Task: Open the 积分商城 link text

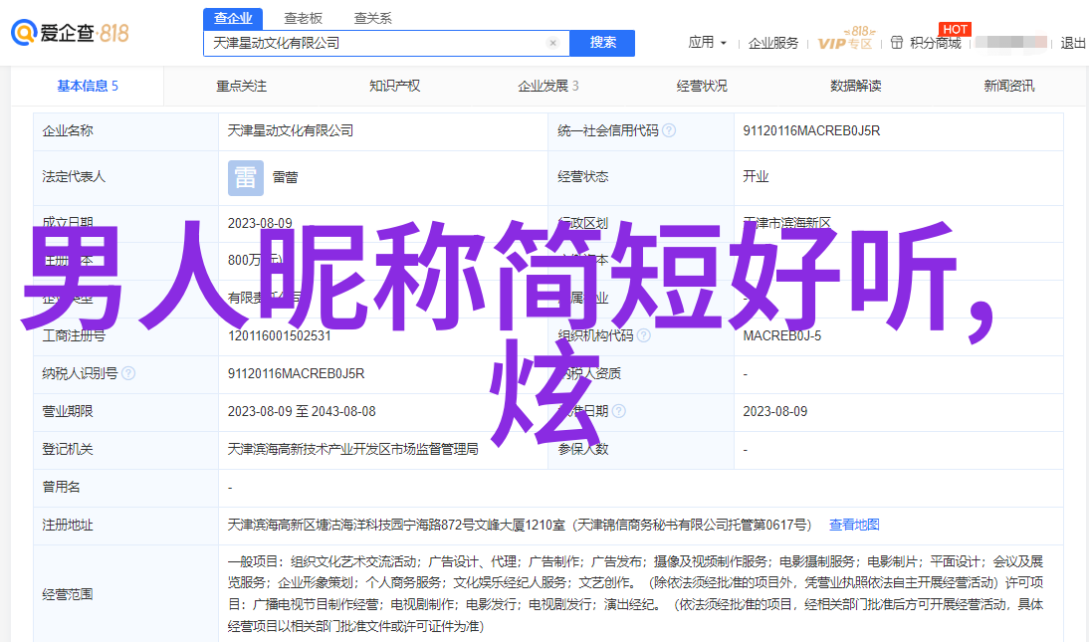Action: coord(936,43)
